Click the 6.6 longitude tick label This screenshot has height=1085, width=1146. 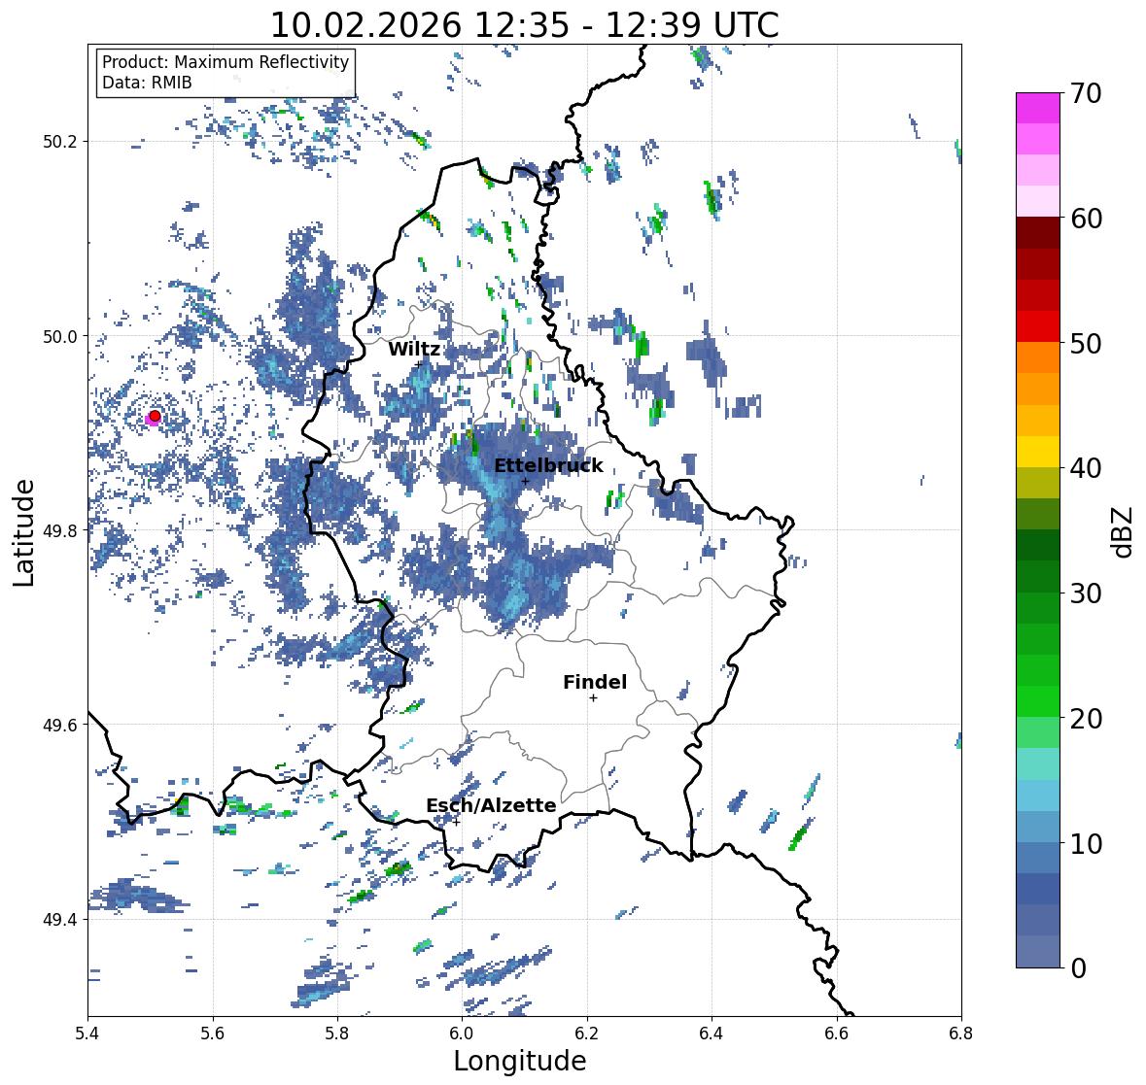pos(837,1034)
